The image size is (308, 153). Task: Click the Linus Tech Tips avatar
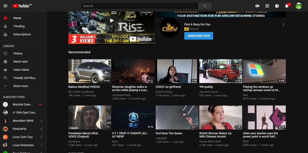(x=5, y=137)
